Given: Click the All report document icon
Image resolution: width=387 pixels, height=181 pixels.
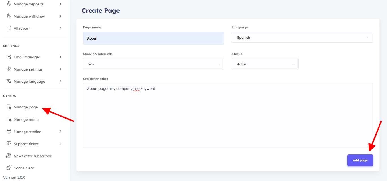Looking at the screenshot, I should (9, 28).
